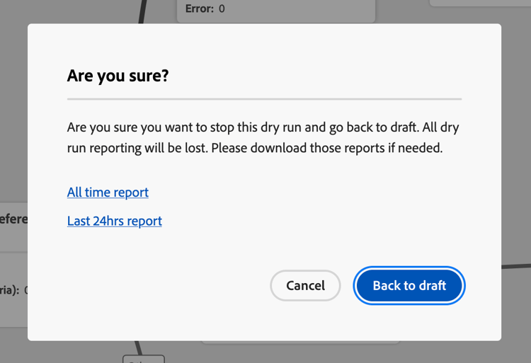Screen dimensions: 531x363
Task: Click the "0" count beside Error
Action: point(222,9)
